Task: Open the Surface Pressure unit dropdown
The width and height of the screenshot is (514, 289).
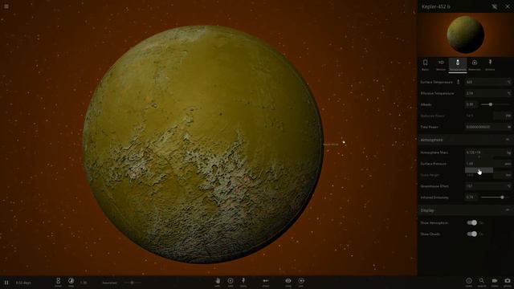Action: point(508,164)
